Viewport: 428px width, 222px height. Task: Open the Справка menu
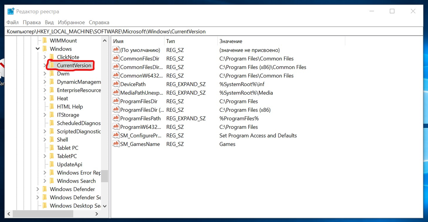[99, 22]
